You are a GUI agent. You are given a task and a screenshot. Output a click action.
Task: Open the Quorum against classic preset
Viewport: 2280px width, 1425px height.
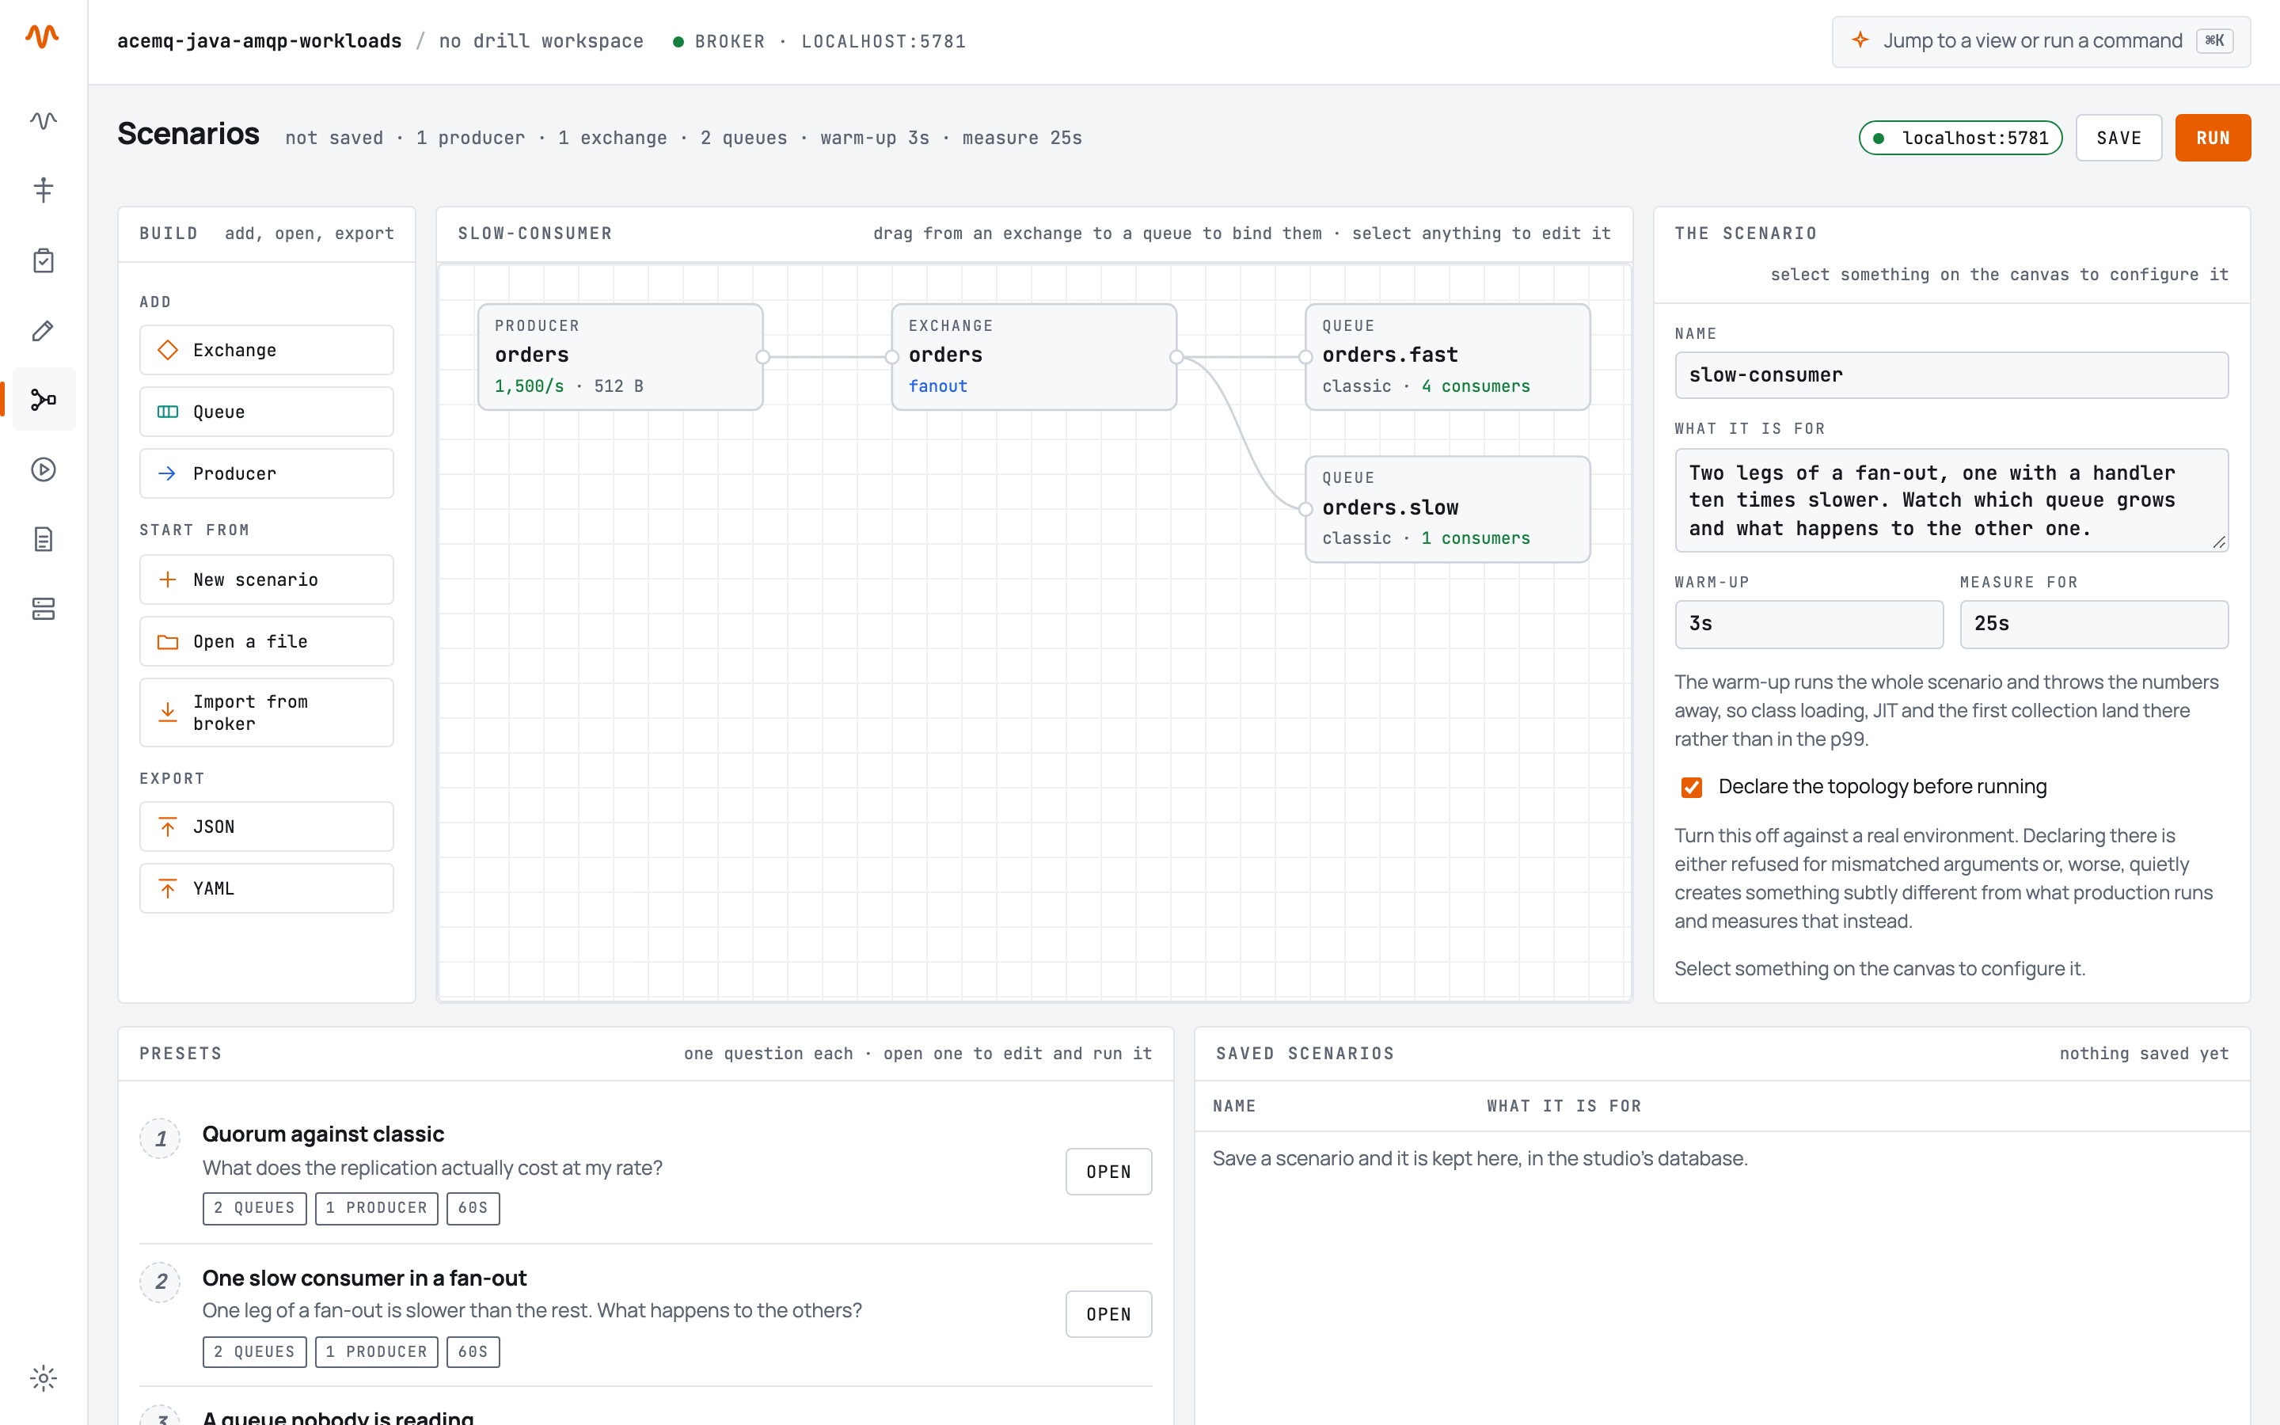(1108, 1172)
